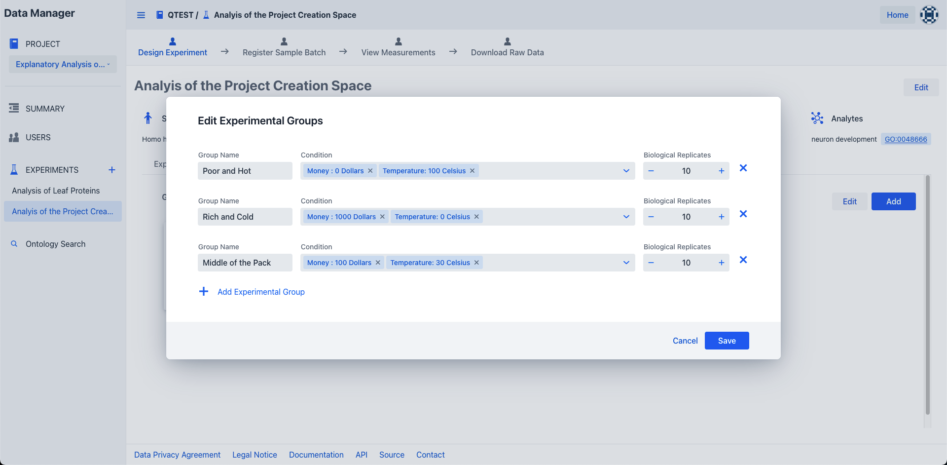Toggle the hamburger menu in header
Image resolution: width=947 pixels, height=465 pixels.
tap(141, 15)
